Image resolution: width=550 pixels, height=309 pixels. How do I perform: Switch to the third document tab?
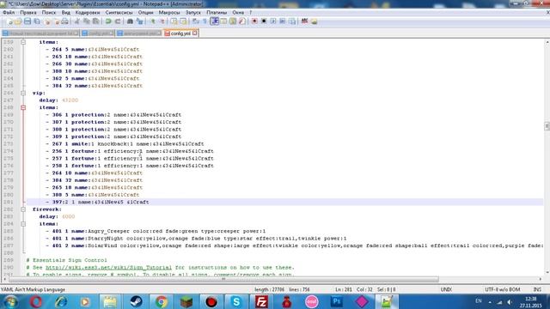(139, 33)
